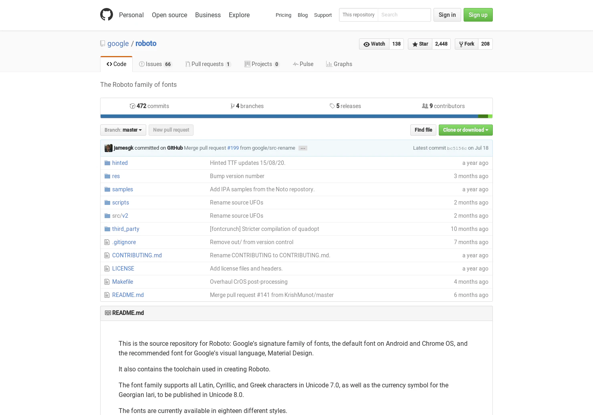The height and width of the screenshot is (415, 593).
Task: Click the file icon for Makefile
Action: tap(107, 282)
